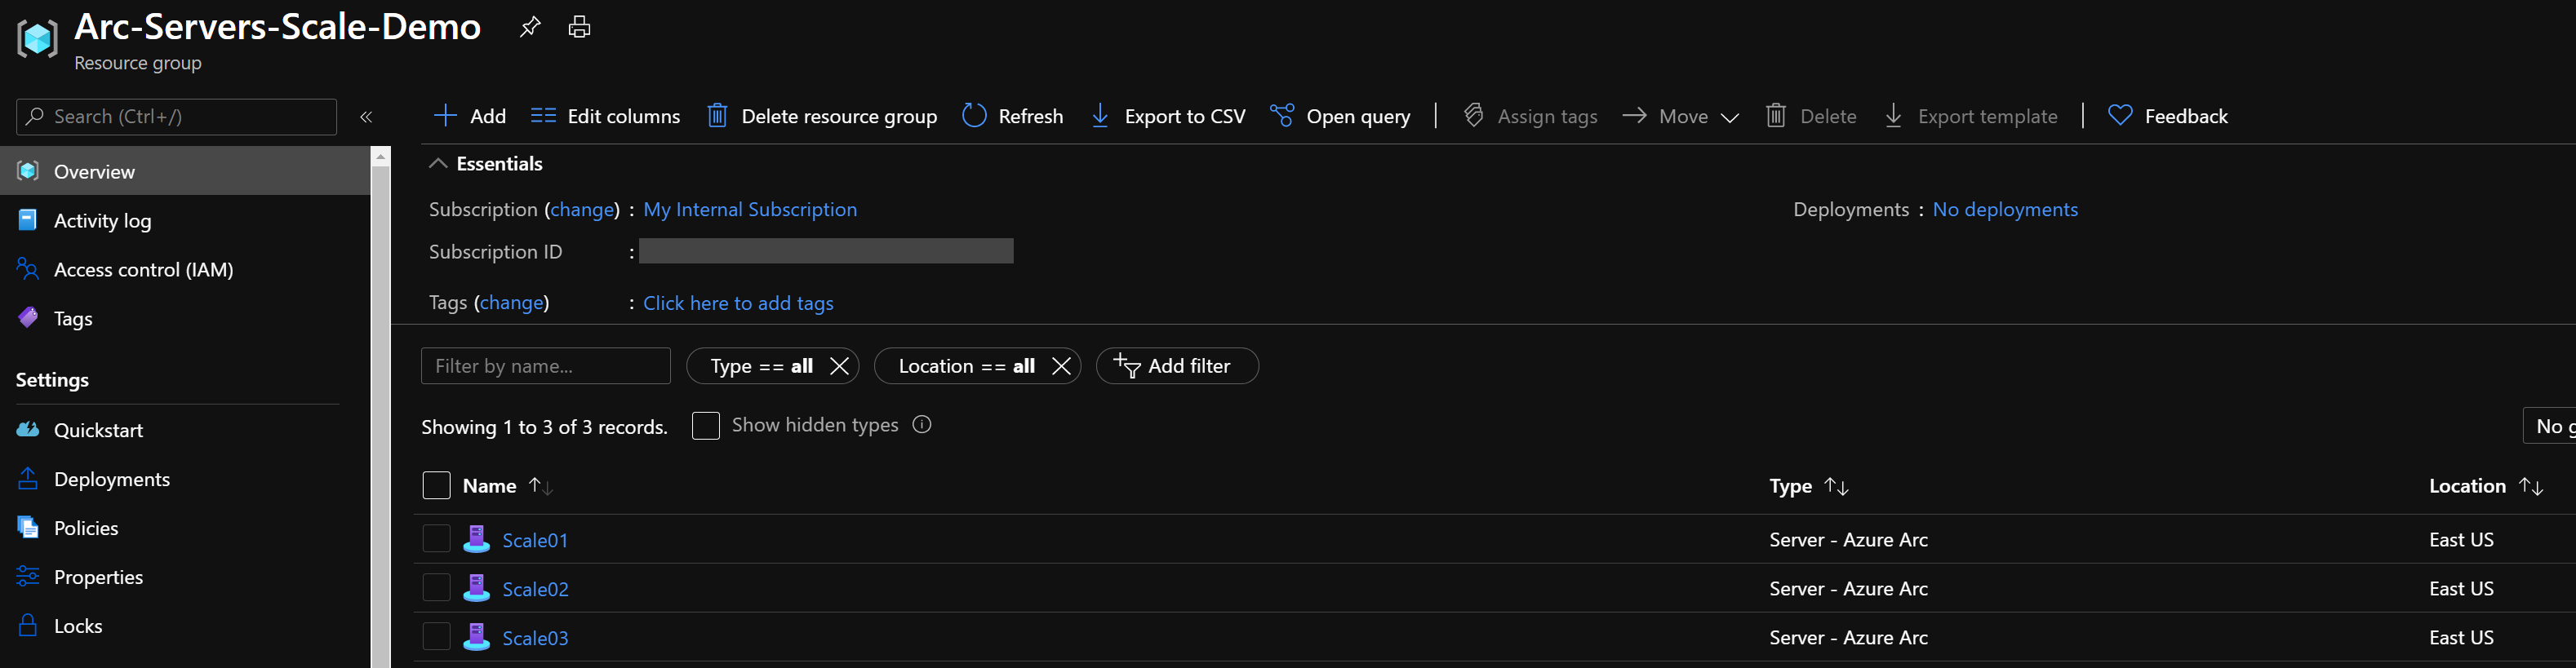Click the Filter by name field
The width and height of the screenshot is (2576, 668).
pos(545,366)
